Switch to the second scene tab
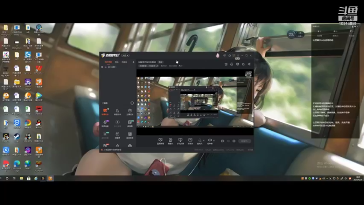Image resolution: width=364 pixels, height=205 pixels. coord(117,62)
